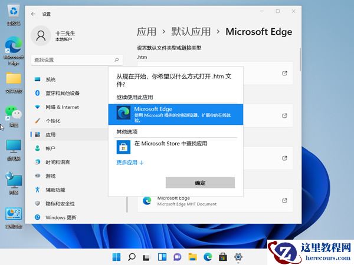Select the WeChat desktop shortcut

(14, 117)
